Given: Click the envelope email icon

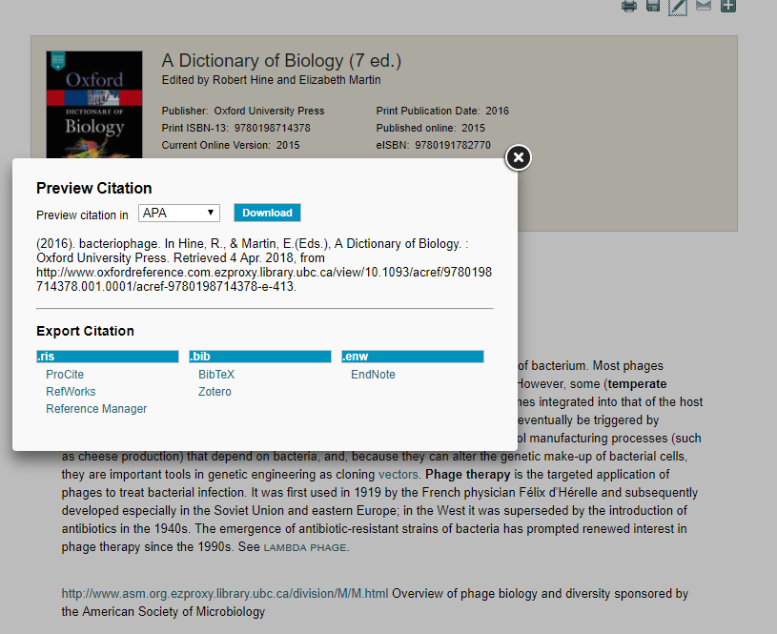Looking at the screenshot, I should 704,5.
